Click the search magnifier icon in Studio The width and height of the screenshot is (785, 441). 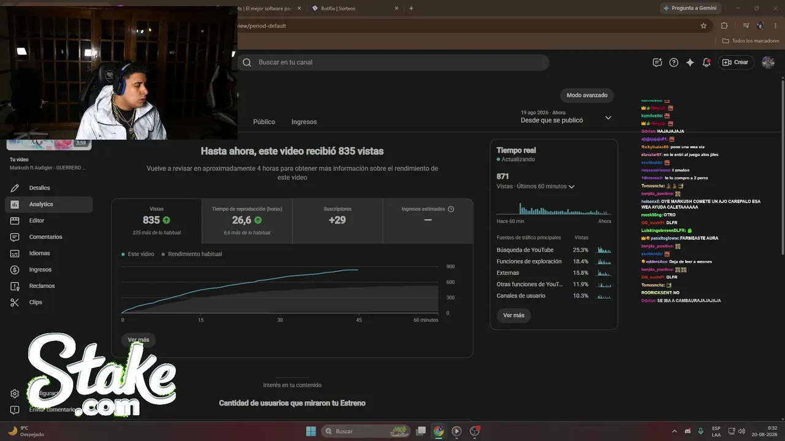247,62
